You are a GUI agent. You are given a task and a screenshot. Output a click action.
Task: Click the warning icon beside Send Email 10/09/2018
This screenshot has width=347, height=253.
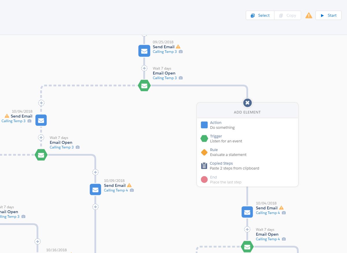click(129, 185)
